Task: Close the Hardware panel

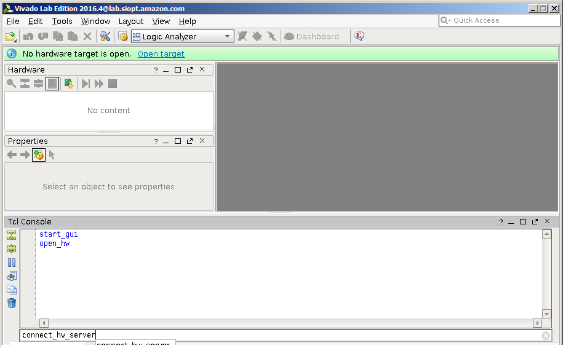Action: 202,69
